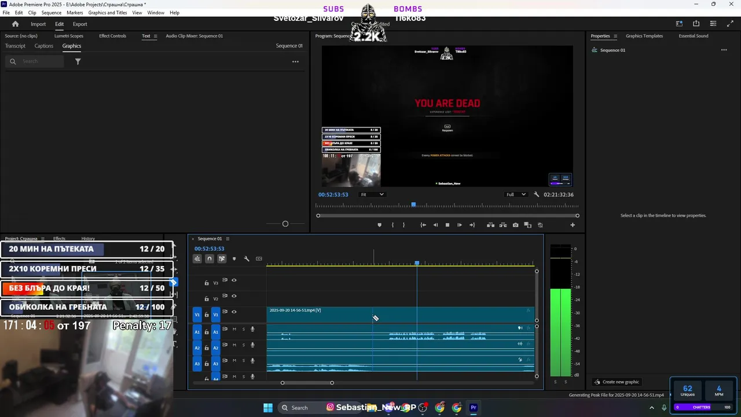Toggle the lock on track V3
The width and height of the screenshot is (741, 417).
[x=207, y=283]
